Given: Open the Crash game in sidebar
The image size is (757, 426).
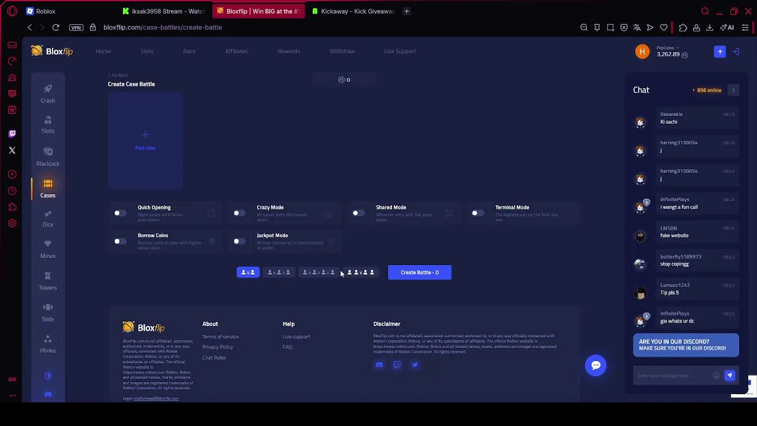Looking at the screenshot, I should click(48, 93).
